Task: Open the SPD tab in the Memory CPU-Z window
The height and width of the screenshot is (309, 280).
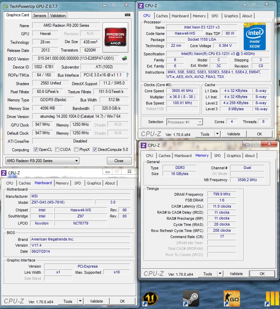Action: point(217,156)
